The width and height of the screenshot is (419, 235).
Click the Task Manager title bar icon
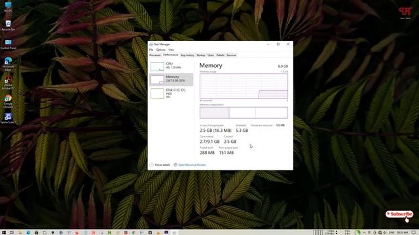click(151, 44)
